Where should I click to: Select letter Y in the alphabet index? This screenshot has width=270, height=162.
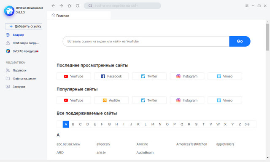(x=232, y=124)
